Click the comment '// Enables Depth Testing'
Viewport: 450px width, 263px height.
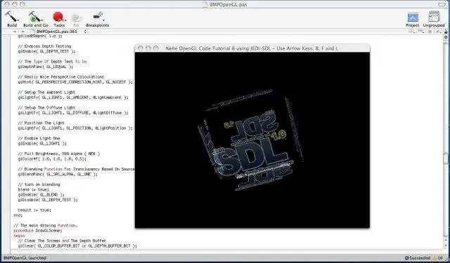pos(44,46)
